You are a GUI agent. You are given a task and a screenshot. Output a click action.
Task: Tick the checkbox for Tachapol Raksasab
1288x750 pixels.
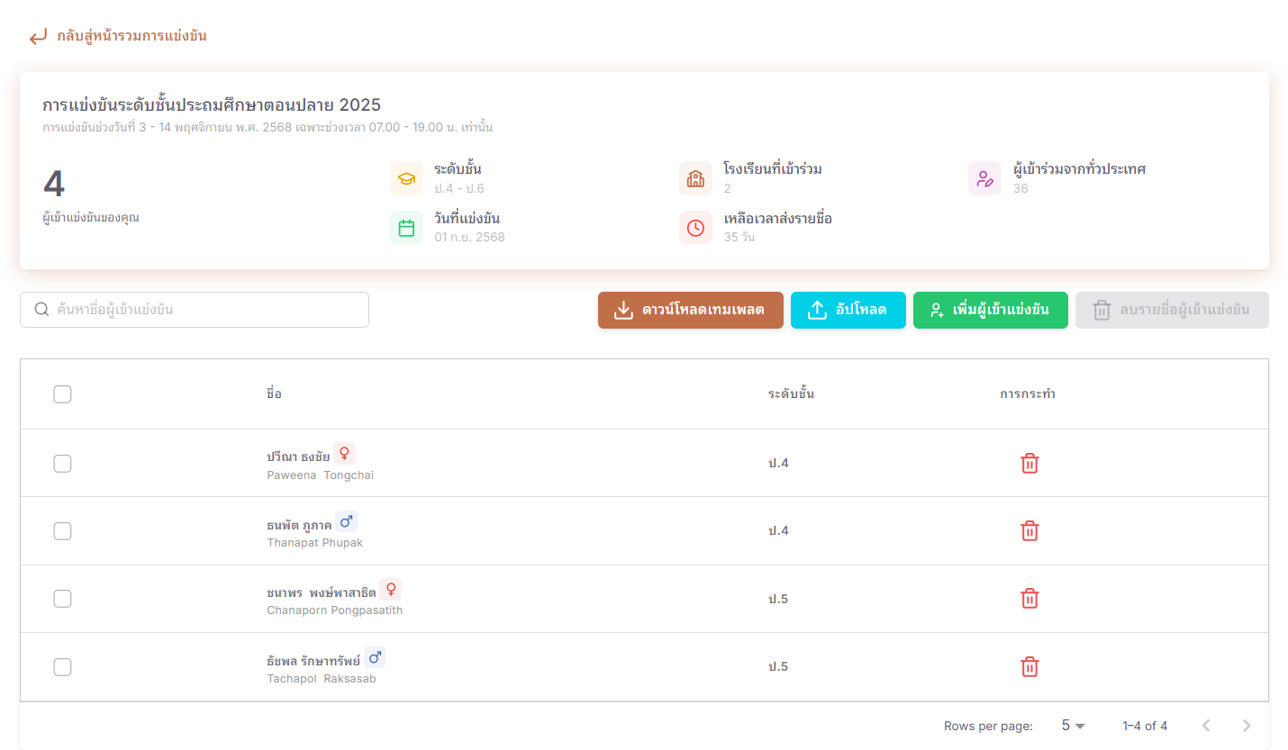click(x=62, y=667)
